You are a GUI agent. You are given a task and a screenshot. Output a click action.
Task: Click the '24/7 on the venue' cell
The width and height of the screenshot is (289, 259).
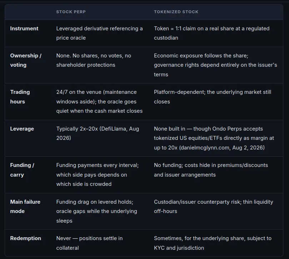click(99, 101)
